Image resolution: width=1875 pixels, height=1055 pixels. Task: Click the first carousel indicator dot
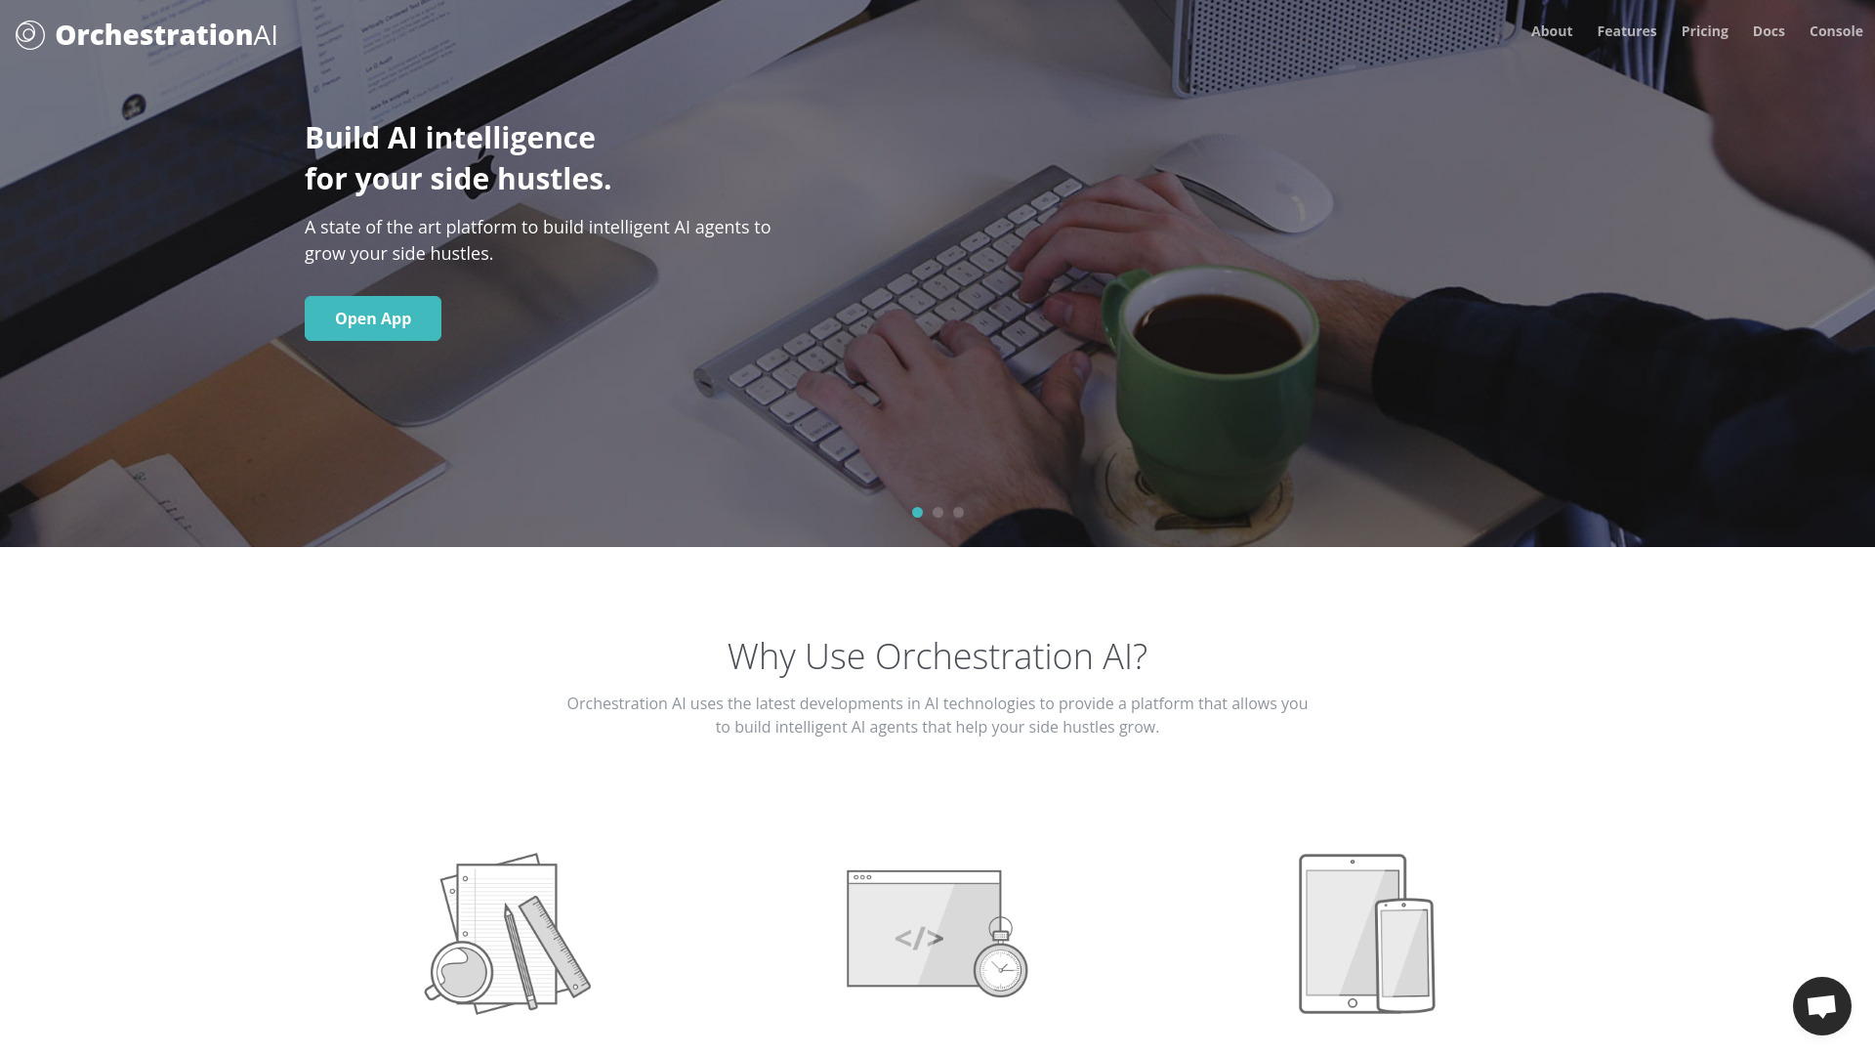[917, 513]
